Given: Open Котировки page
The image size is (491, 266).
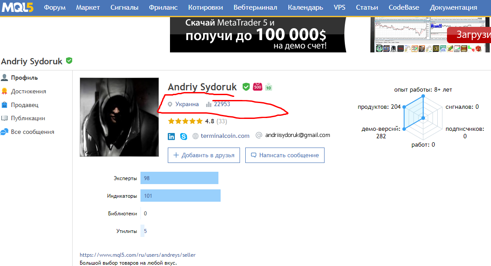Looking at the screenshot, I should [x=205, y=7].
